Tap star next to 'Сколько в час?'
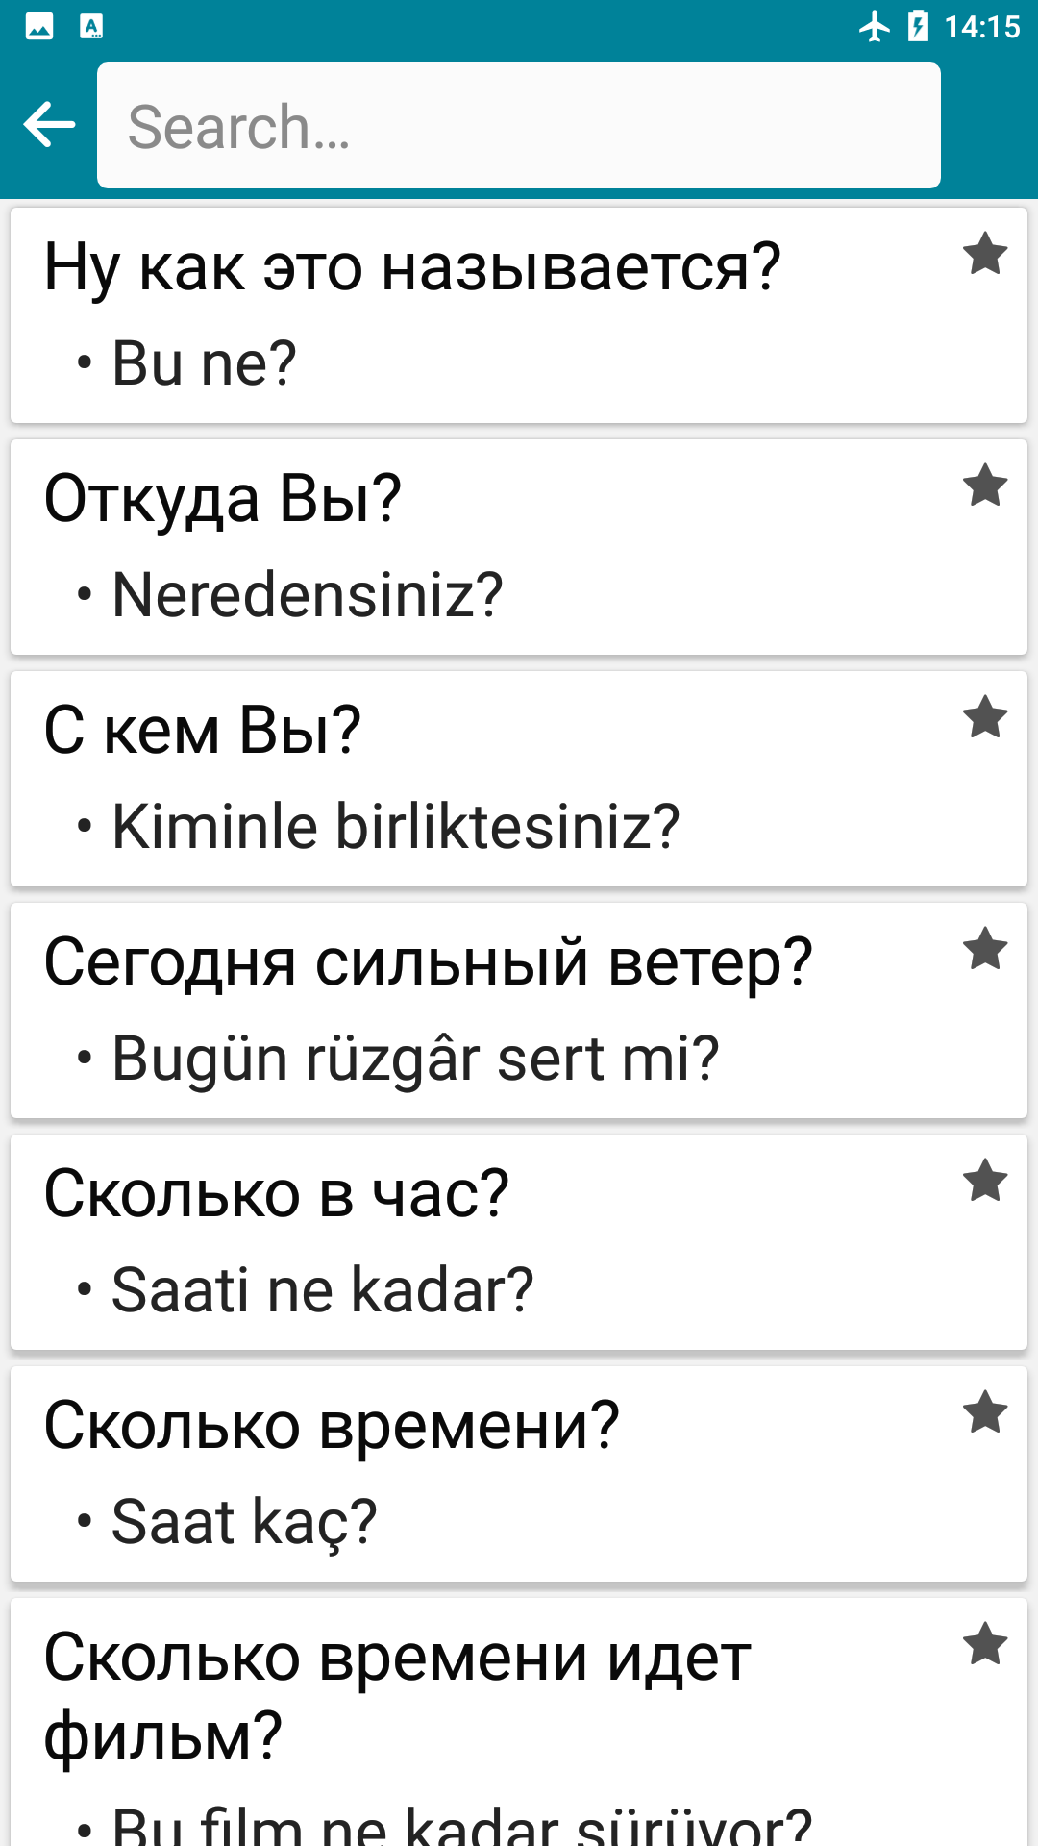This screenshot has height=1846, width=1038. tap(985, 1181)
